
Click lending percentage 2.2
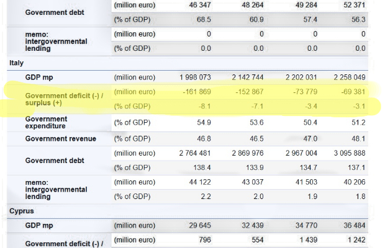tap(206, 197)
